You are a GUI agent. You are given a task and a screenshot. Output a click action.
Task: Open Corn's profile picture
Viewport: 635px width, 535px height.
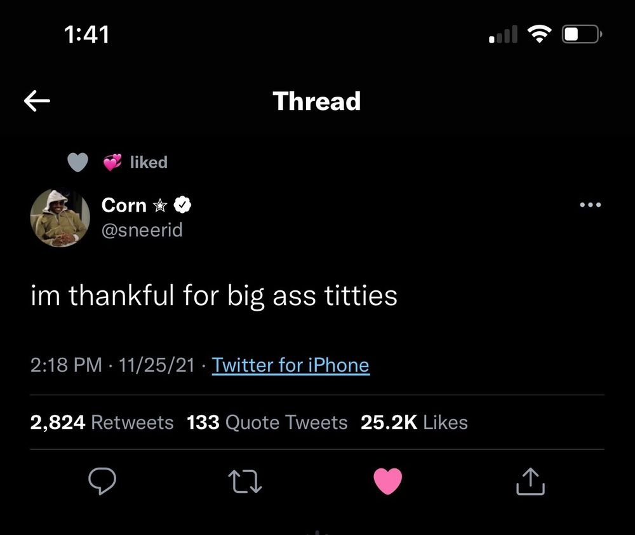[60, 218]
